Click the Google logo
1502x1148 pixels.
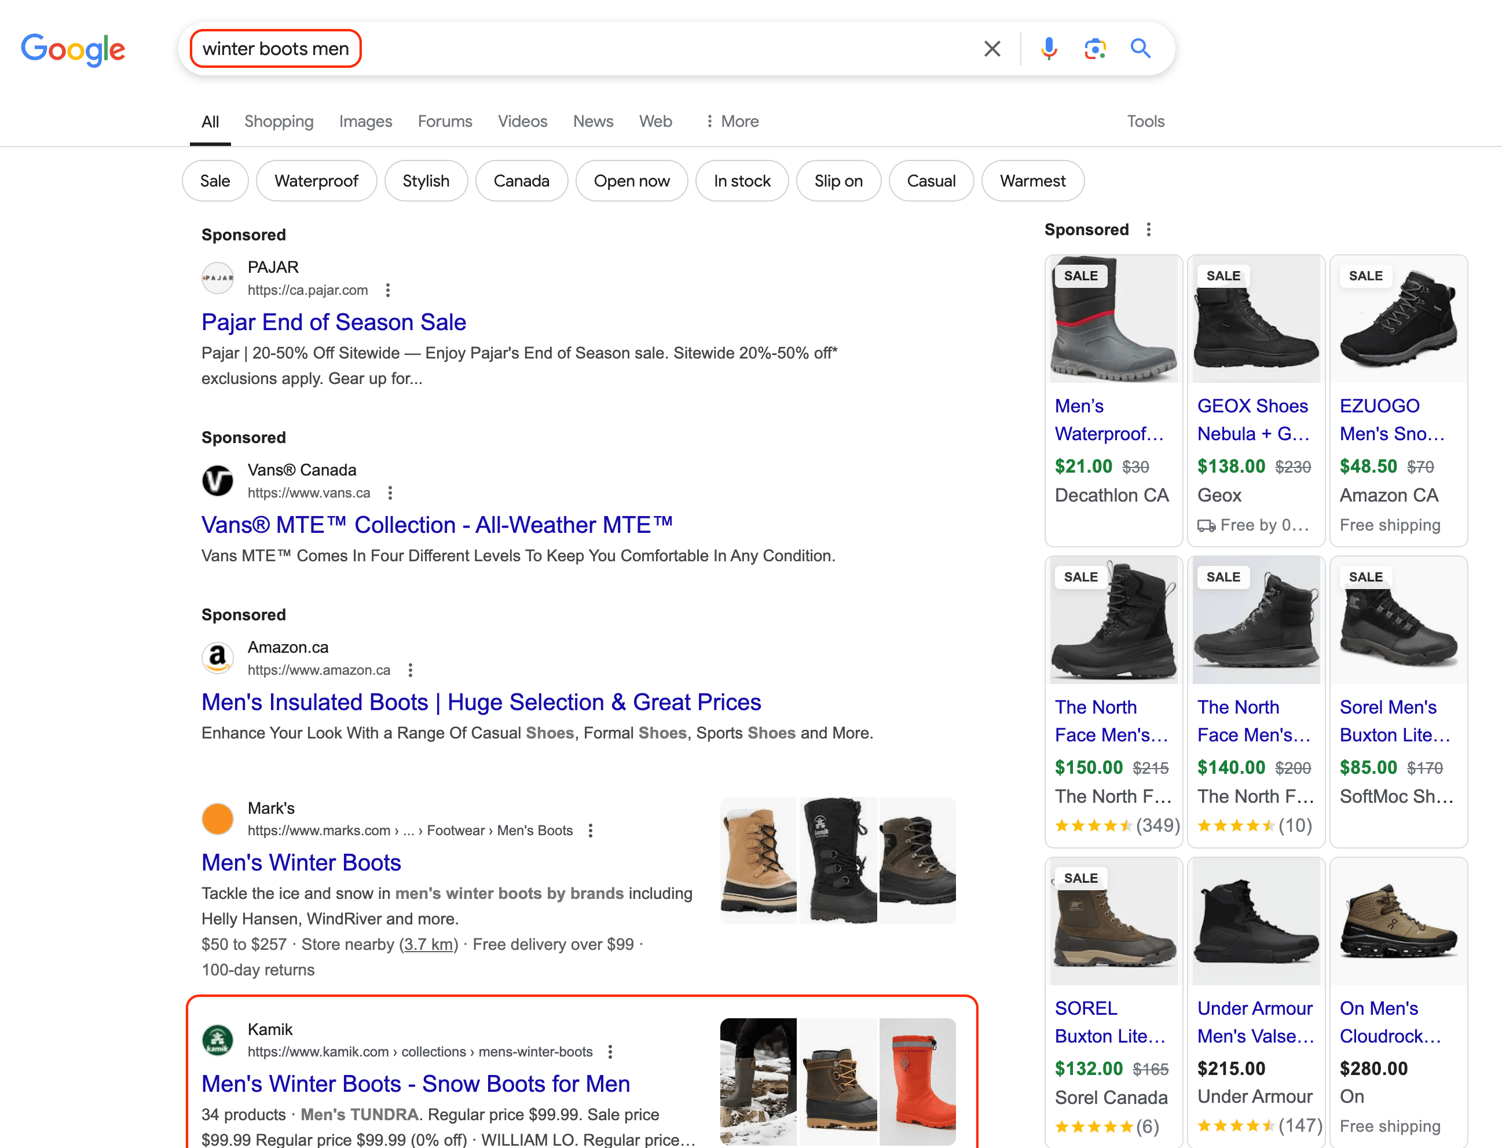pyautogui.click(x=73, y=49)
